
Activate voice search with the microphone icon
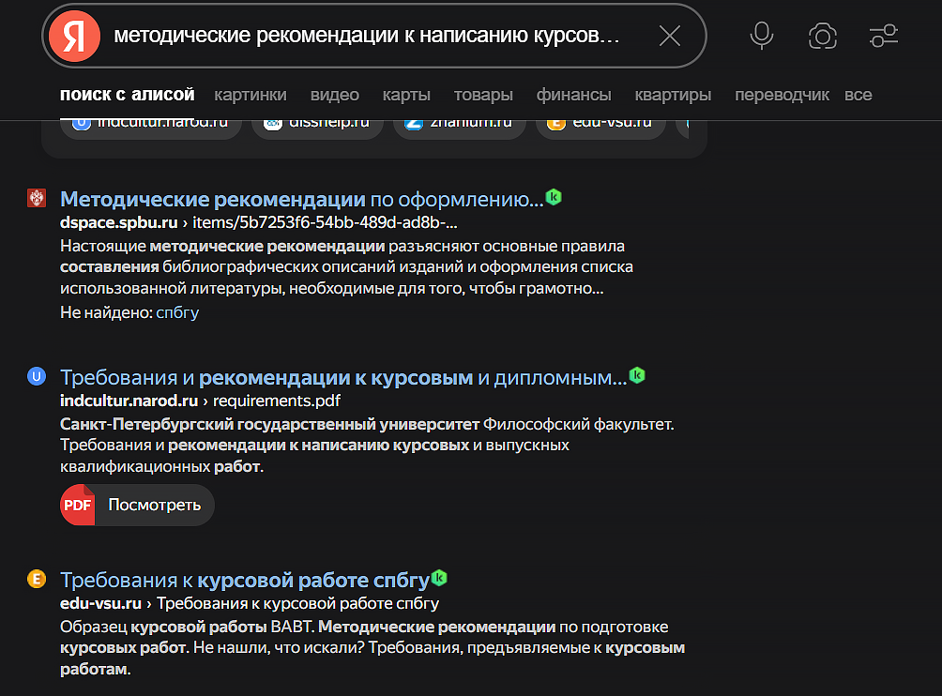[761, 36]
